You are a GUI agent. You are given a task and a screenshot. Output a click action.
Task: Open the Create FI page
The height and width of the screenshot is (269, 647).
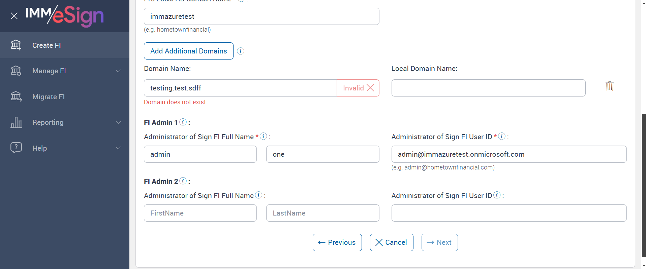[x=47, y=45]
